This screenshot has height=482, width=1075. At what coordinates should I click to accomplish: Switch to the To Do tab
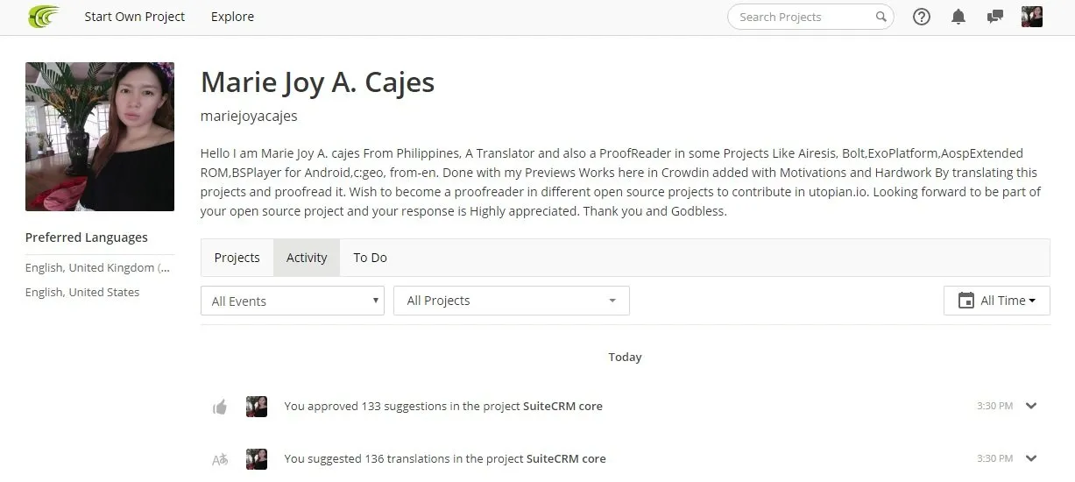tap(370, 258)
